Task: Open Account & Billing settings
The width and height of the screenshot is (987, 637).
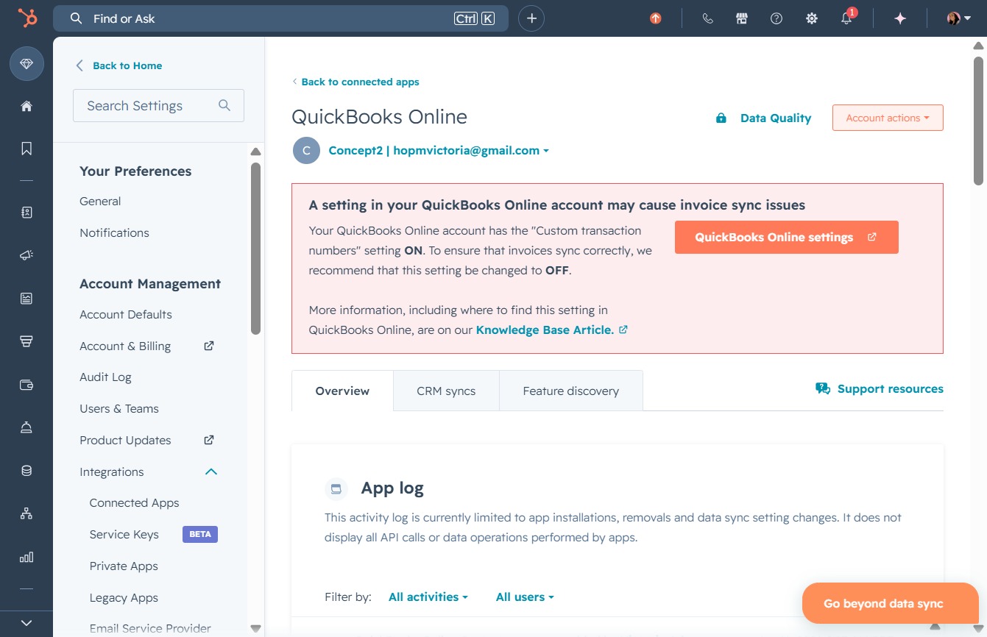Action: click(125, 346)
